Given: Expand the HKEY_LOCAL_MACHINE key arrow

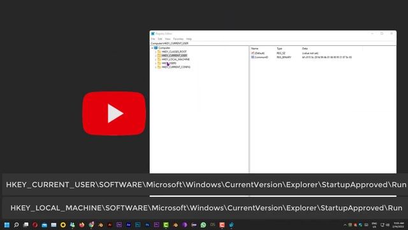Looking at the screenshot, I should (x=156, y=59).
